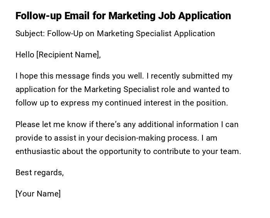Click the word 'Subject:' label
The image size is (270, 218).
30,34
